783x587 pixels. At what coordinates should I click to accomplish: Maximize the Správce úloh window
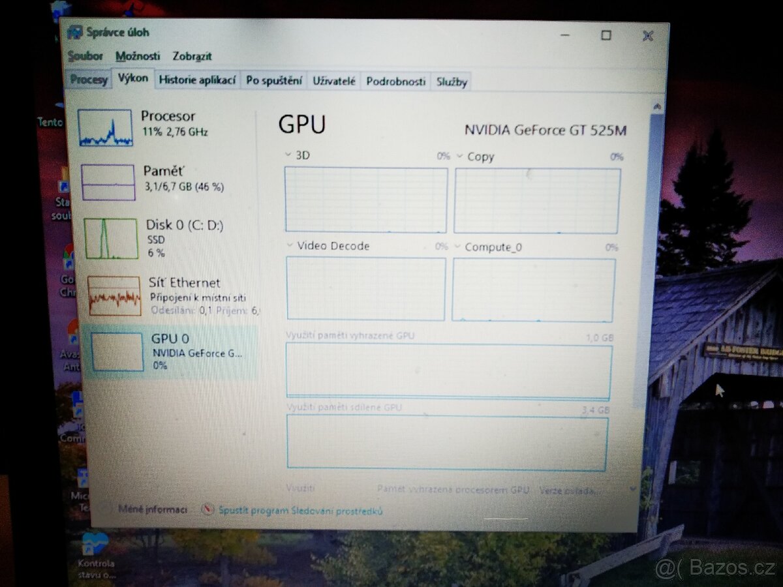point(606,35)
